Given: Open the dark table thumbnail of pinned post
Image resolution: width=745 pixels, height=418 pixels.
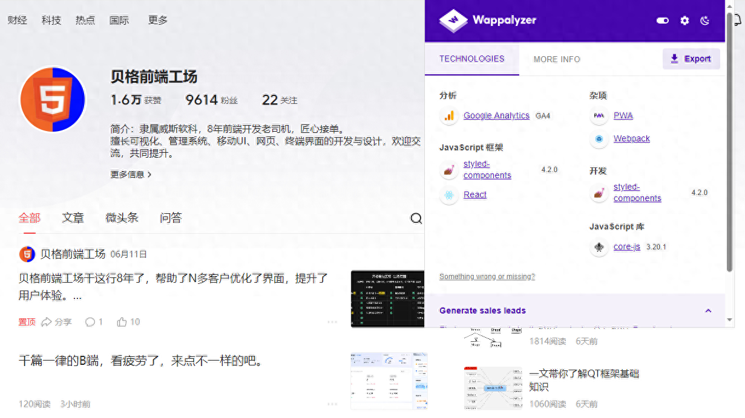Looking at the screenshot, I should click(x=388, y=299).
